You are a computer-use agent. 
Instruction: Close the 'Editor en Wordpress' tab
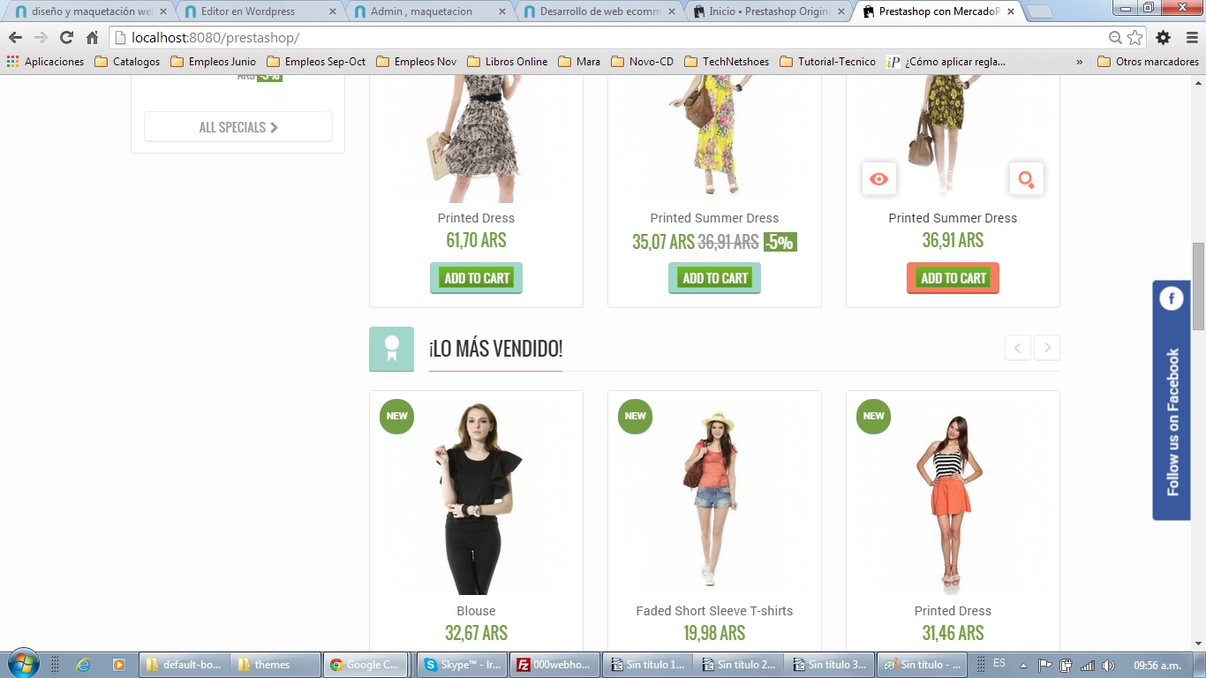[x=331, y=11]
